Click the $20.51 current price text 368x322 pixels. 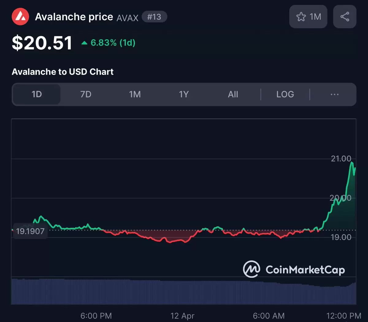(42, 43)
